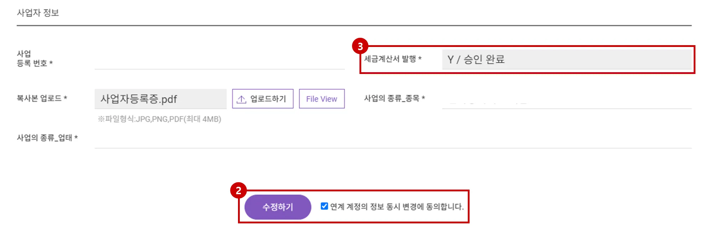Click the Y / 승인 완료 field
Image resolution: width=704 pixels, height=228 pixels.
pos(566,59)
